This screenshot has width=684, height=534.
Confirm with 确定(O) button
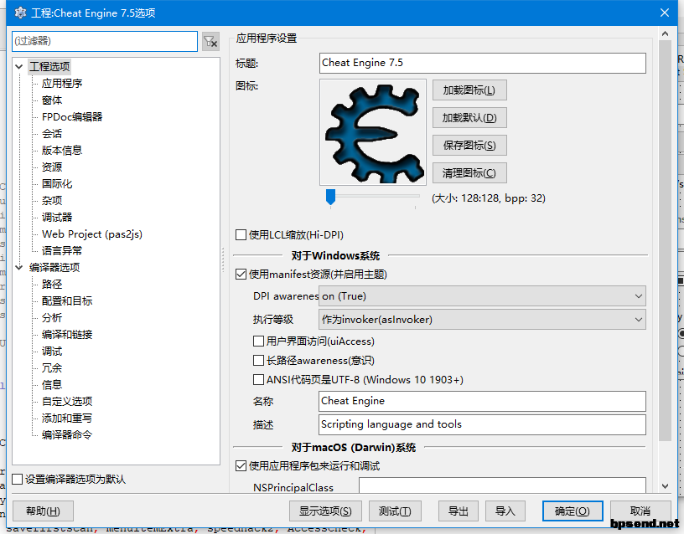(573, 511)
